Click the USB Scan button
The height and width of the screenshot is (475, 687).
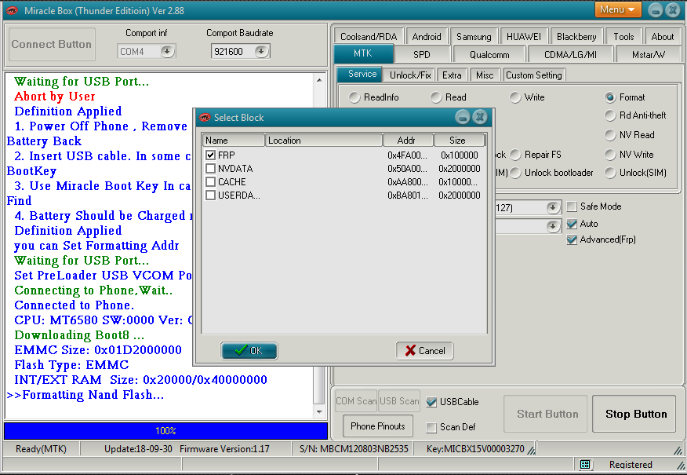(399, 401)
